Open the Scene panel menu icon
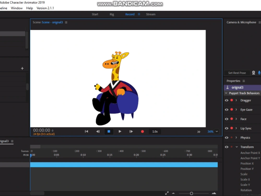The width and height of the screenshot is (261, 196). pos(66,22)
